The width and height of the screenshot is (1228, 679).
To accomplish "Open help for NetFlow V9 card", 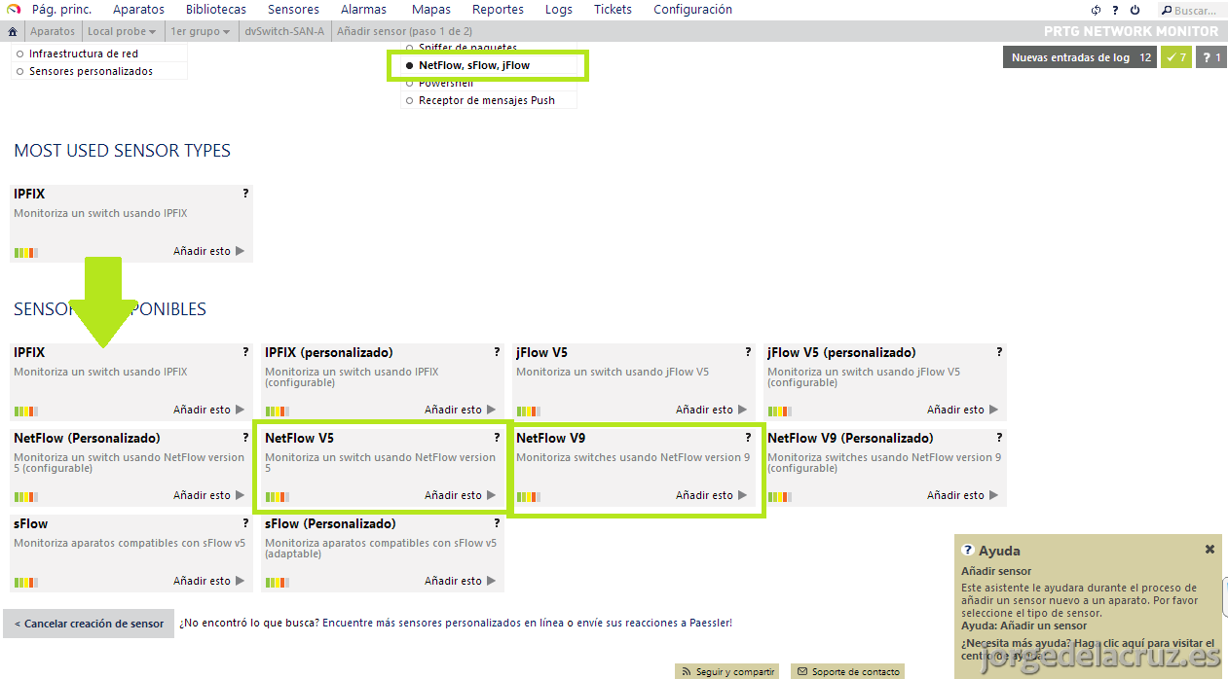I will tap(748, 438).
